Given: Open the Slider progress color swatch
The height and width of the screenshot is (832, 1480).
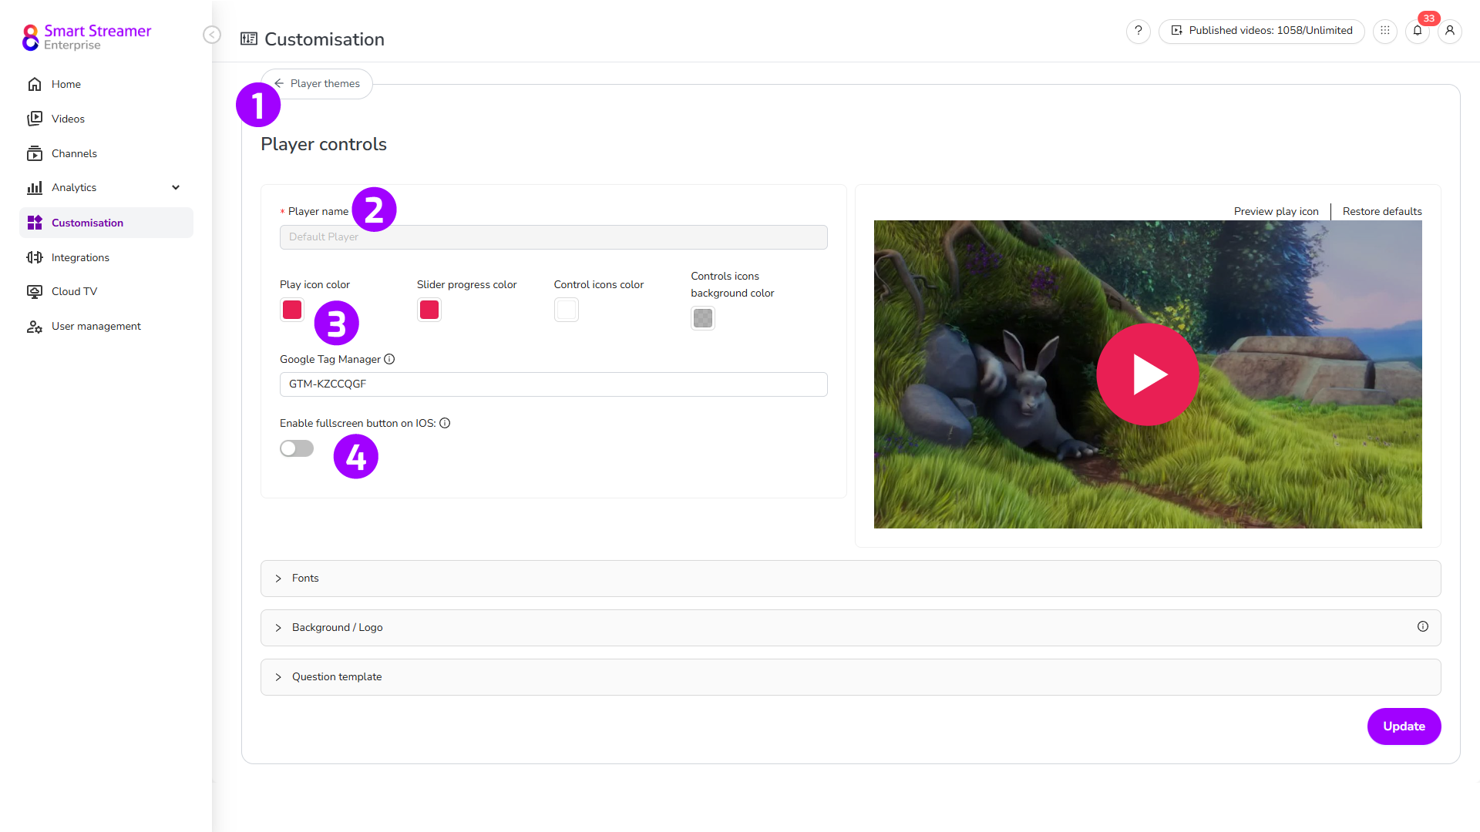Looking at the screenshot, I should point(429,310).
